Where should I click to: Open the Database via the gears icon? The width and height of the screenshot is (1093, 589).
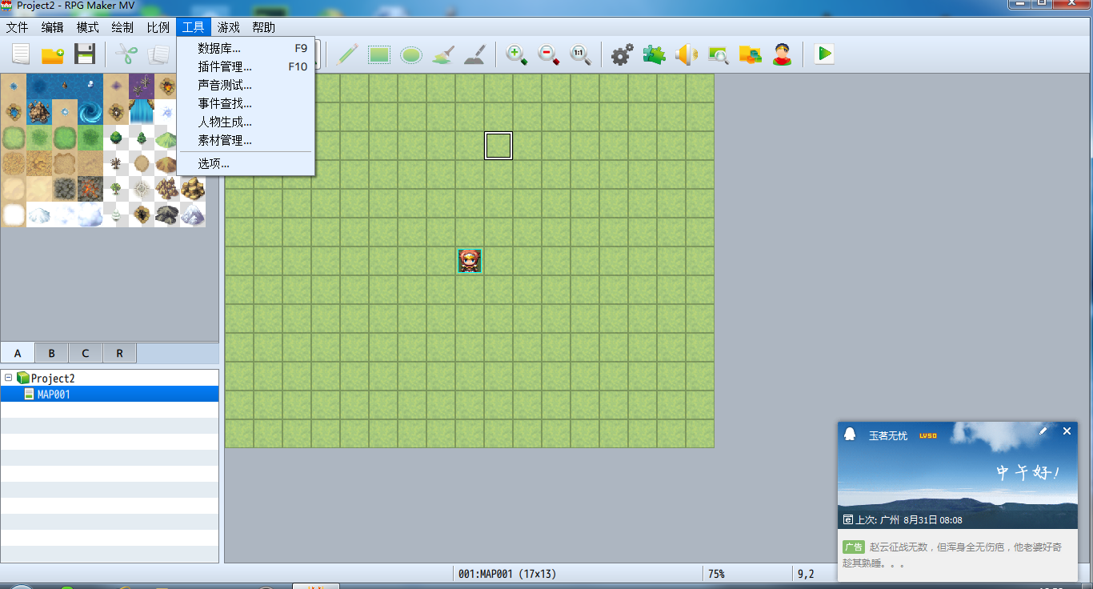[623, 54]
